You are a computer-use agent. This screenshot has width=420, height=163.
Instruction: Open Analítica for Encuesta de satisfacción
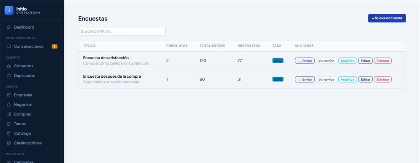point(348,61)
